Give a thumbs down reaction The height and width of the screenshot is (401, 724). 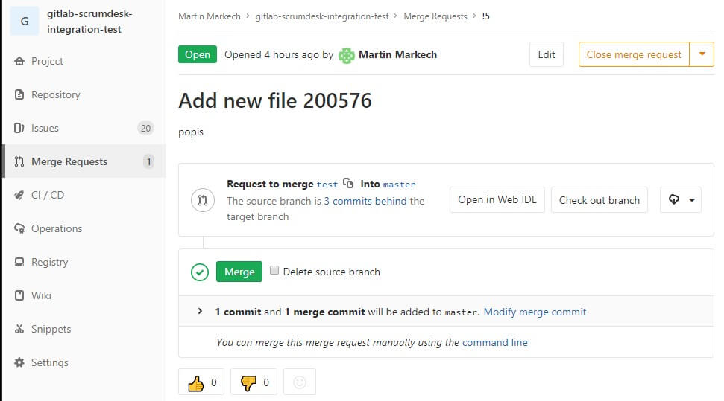click(254, 382)
